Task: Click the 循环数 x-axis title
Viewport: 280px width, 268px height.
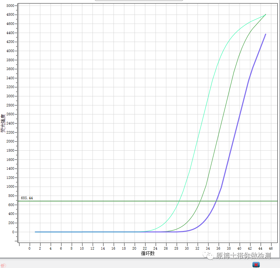Action: click(148, 254)
